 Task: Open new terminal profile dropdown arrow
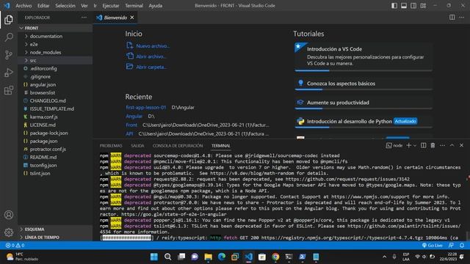tap(415, 145)
